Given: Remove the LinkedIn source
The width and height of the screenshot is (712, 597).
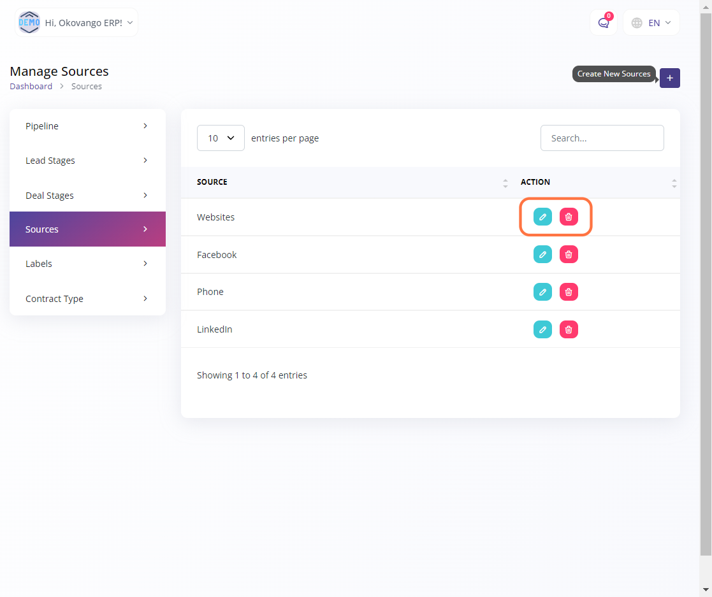Looking at the screenshot, I should pos(569,329).
